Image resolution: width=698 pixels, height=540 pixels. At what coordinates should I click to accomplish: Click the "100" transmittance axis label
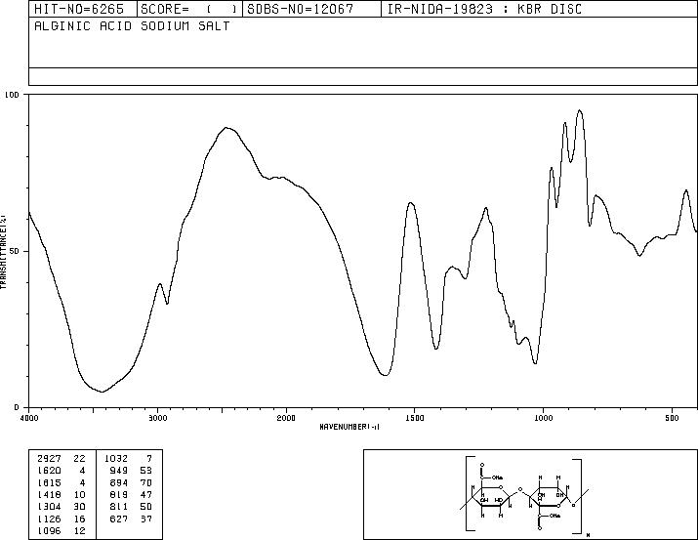[x=12, y=95]
